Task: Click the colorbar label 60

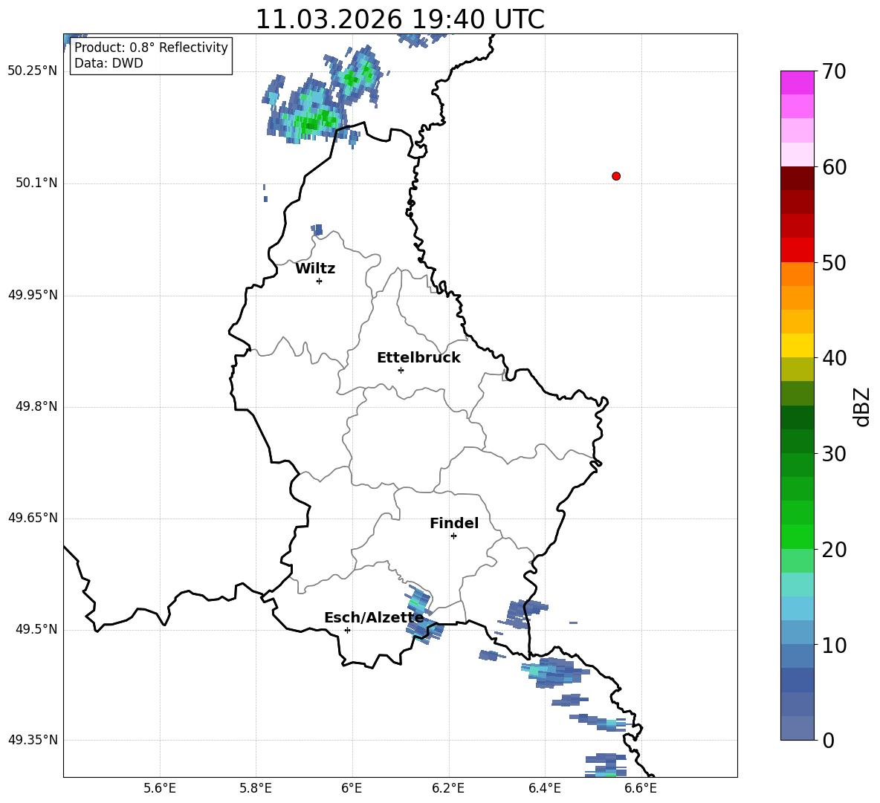Action: pos(834,167)
